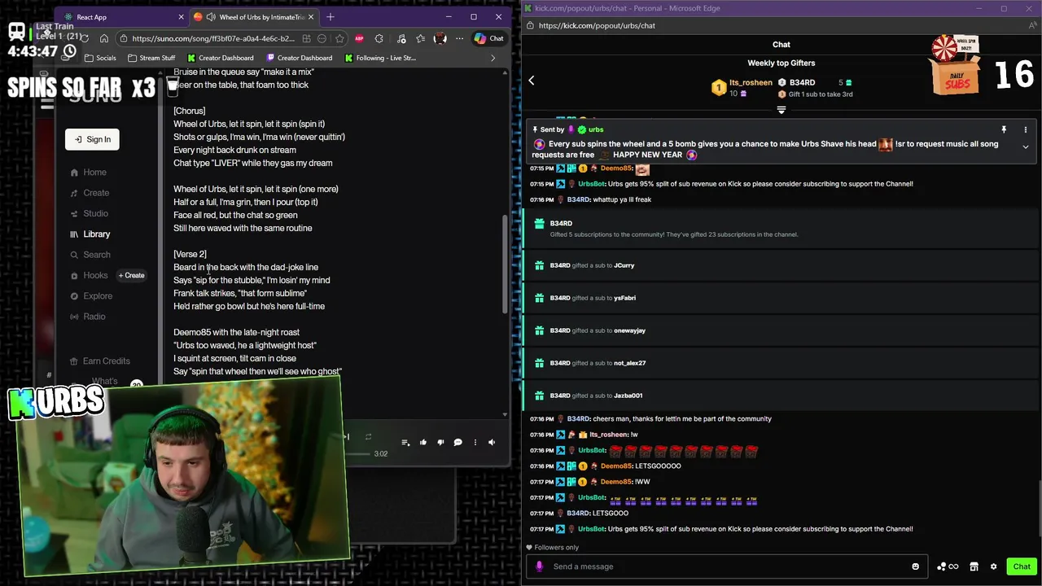Viewport: 1042px width, 586px height.
Task: Open the Copilot Chat button
Action: pyautogui.click(x=489, y=38)
